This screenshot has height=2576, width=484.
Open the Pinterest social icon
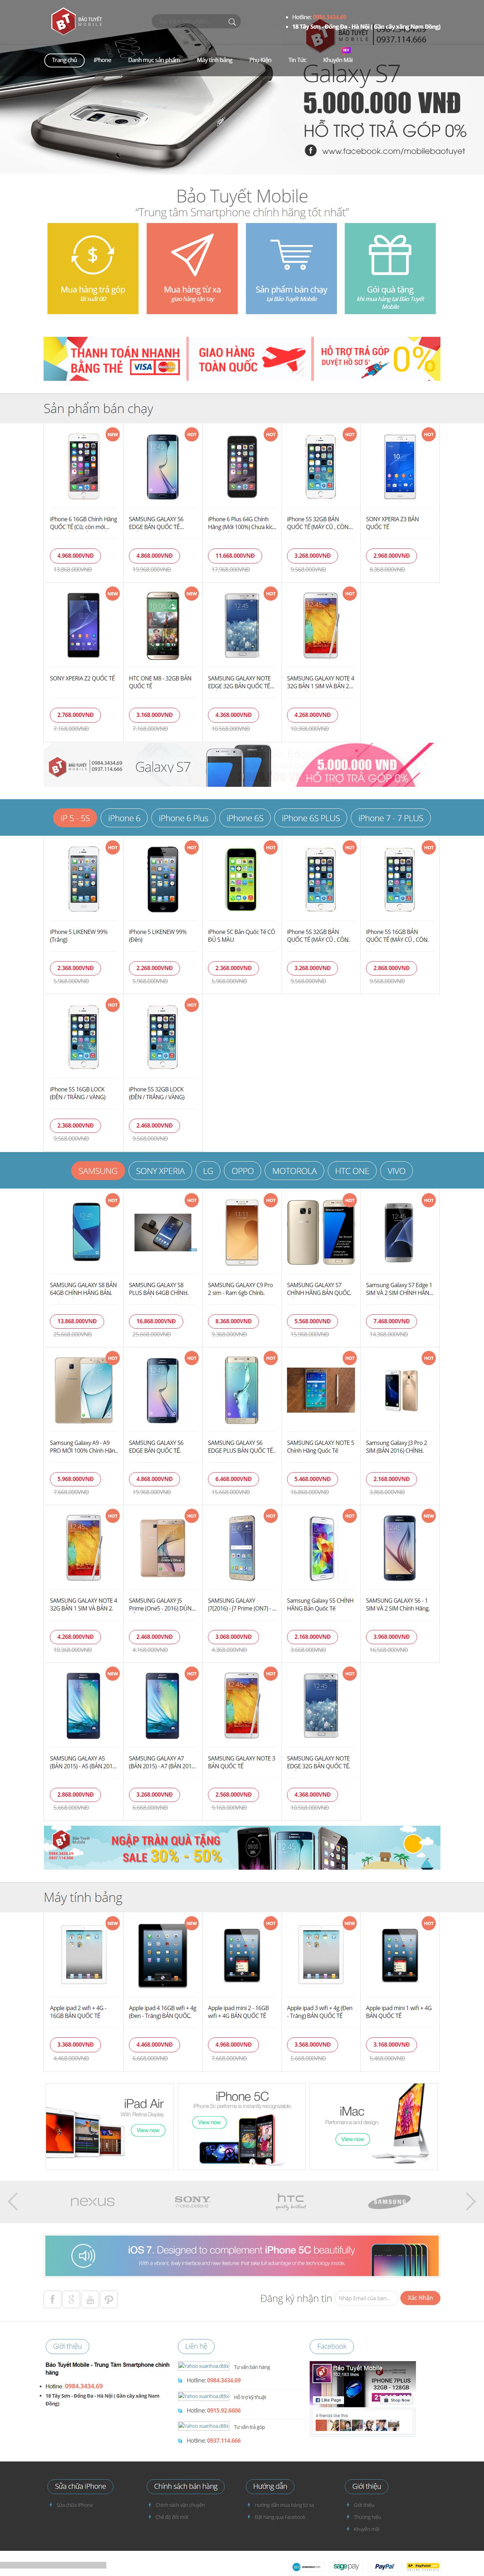(109, 2298)
